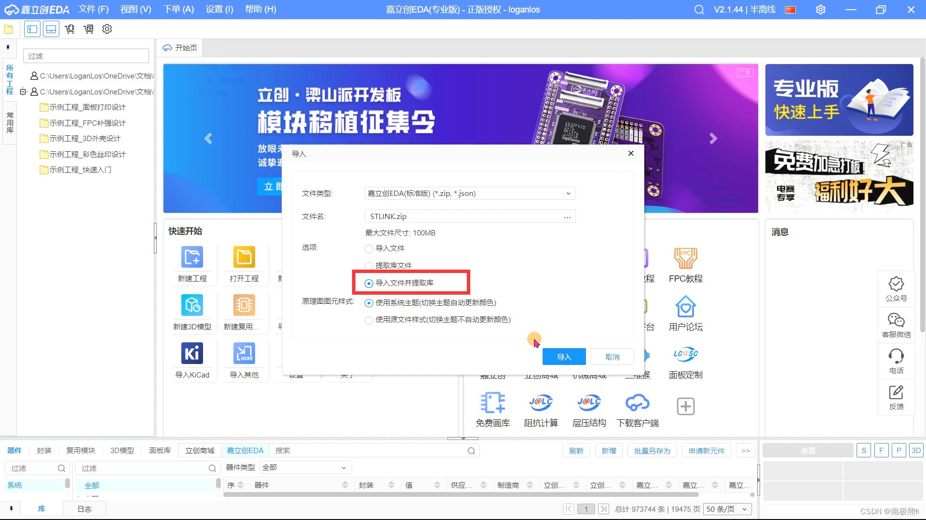Click the component table horizontal scrollbar
Image resolution: width=926 pixels, height=520 pixels.
click(x=461, y=494)
